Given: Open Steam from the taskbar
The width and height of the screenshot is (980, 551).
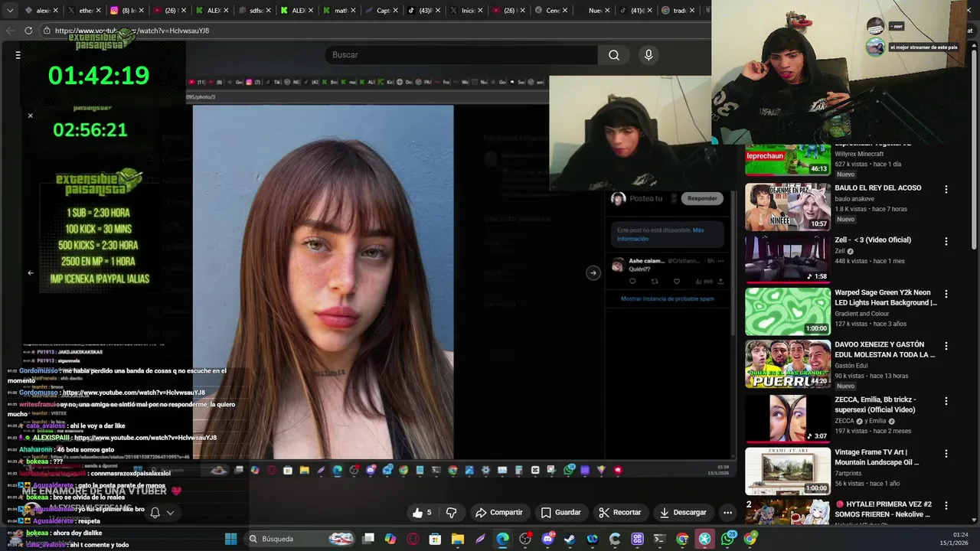Looking at the screenshot, I should click(x=570, y=539).
